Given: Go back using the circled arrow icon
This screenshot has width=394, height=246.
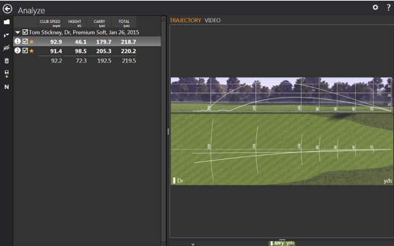Looking at the screenshot, I should [7, 9].
